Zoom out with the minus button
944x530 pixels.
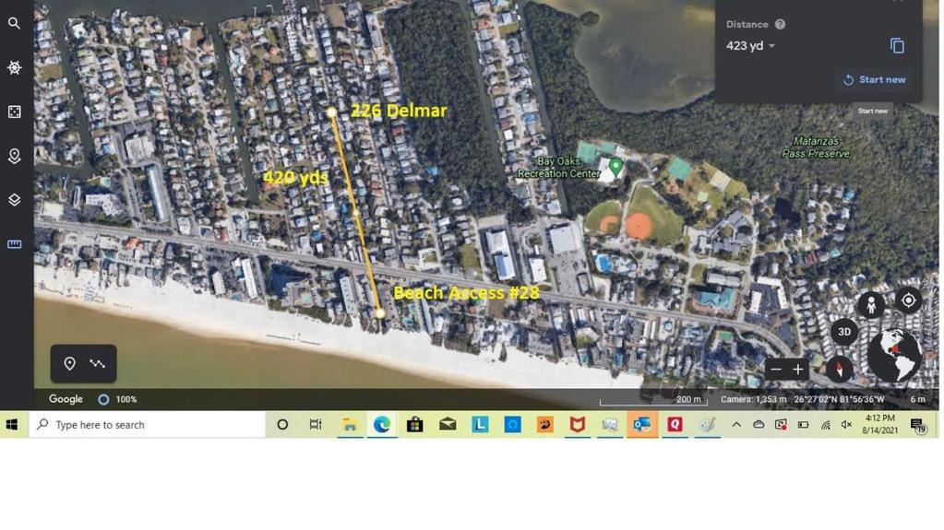click(776, 370)
